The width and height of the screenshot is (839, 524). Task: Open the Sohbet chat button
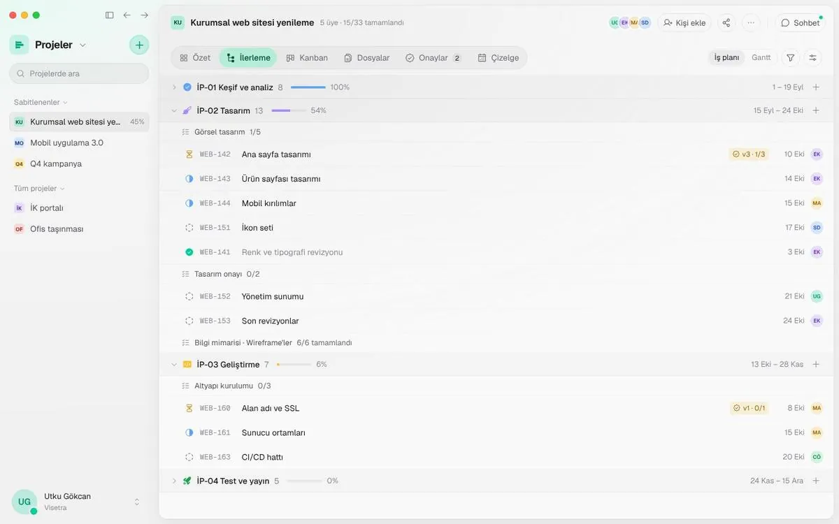pyautogui.click(x=801, y=22)
